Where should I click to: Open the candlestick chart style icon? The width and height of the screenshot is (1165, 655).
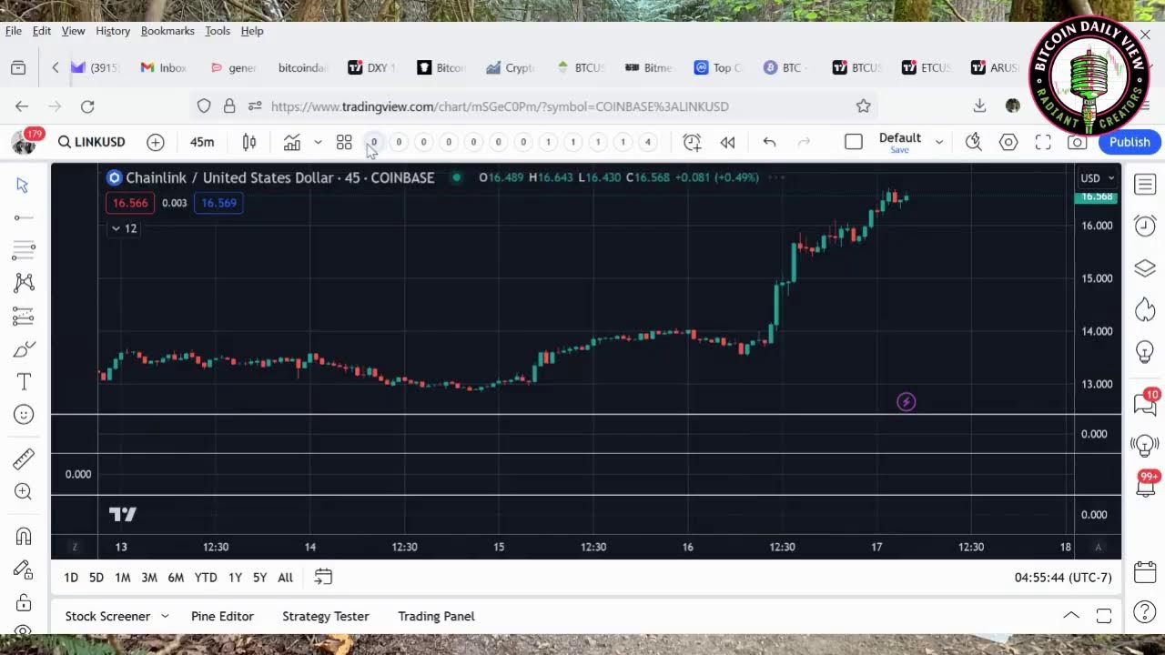(x=248, y=142)
